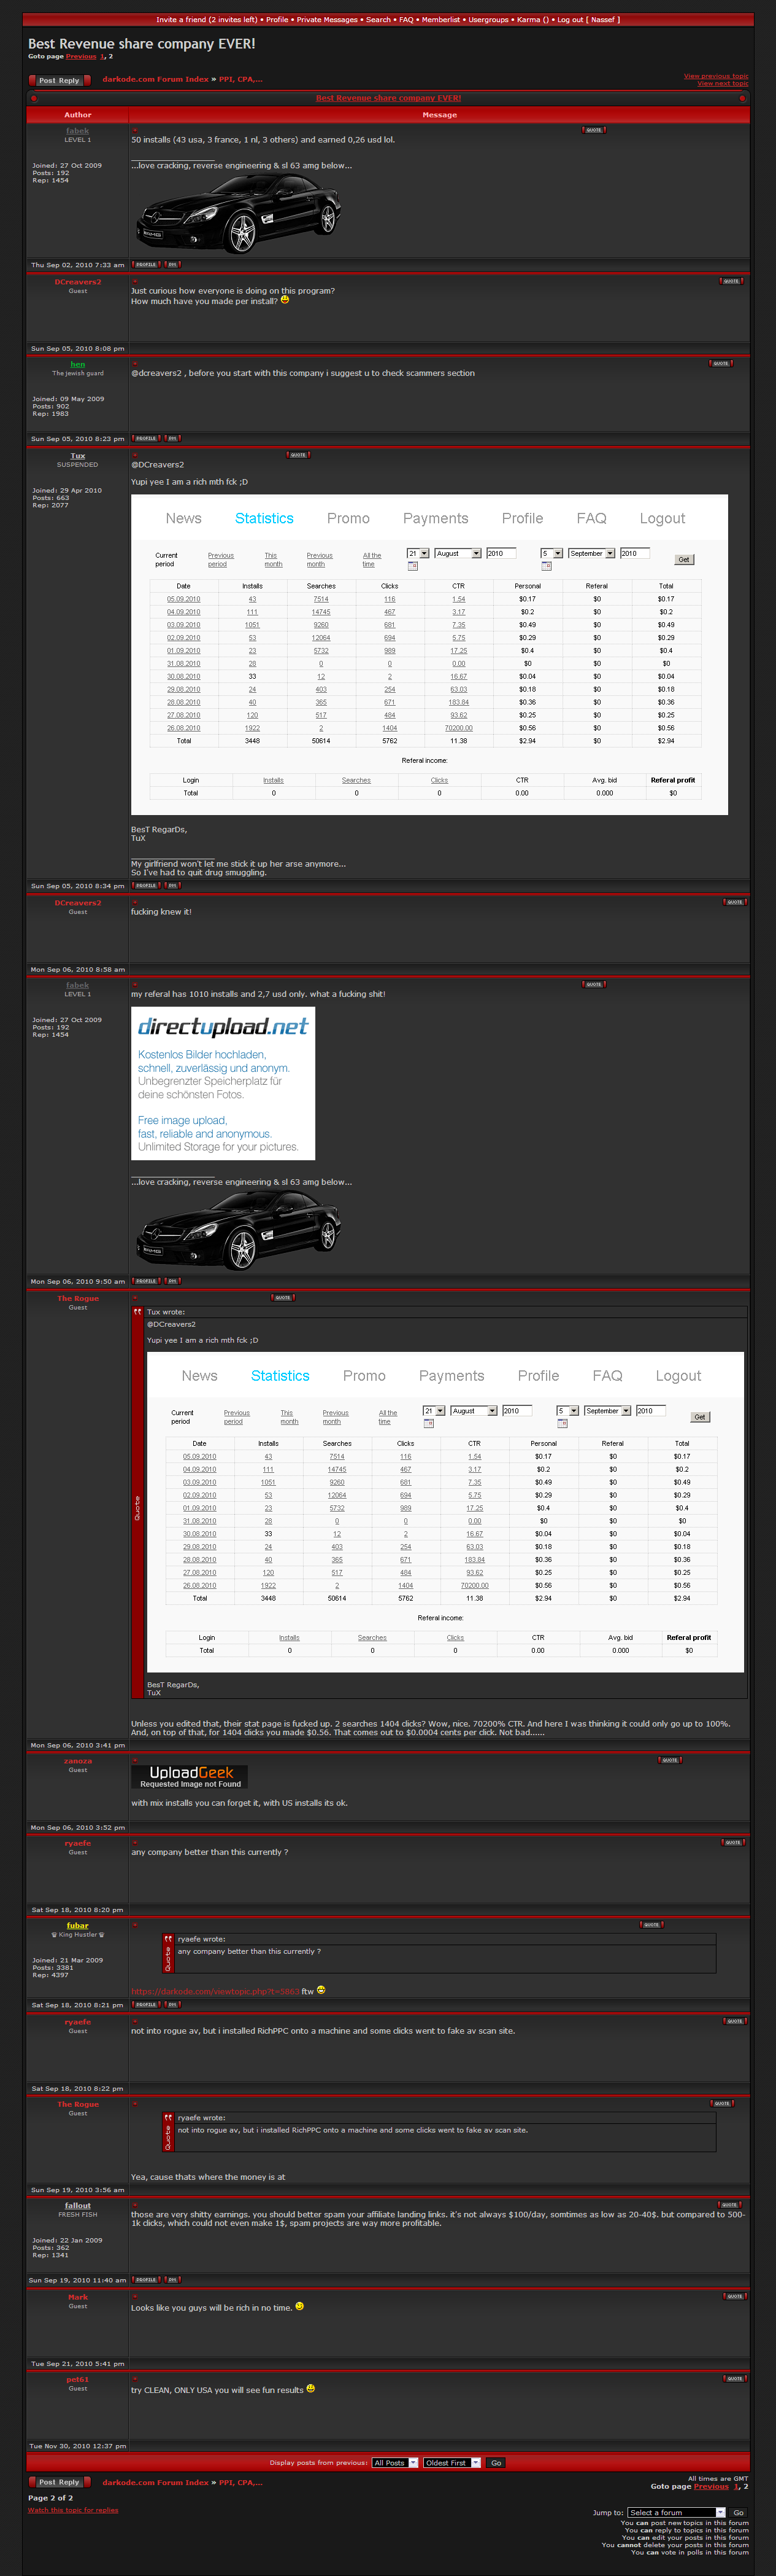Quote fallout's post about spam projects

click(729, 2204)
